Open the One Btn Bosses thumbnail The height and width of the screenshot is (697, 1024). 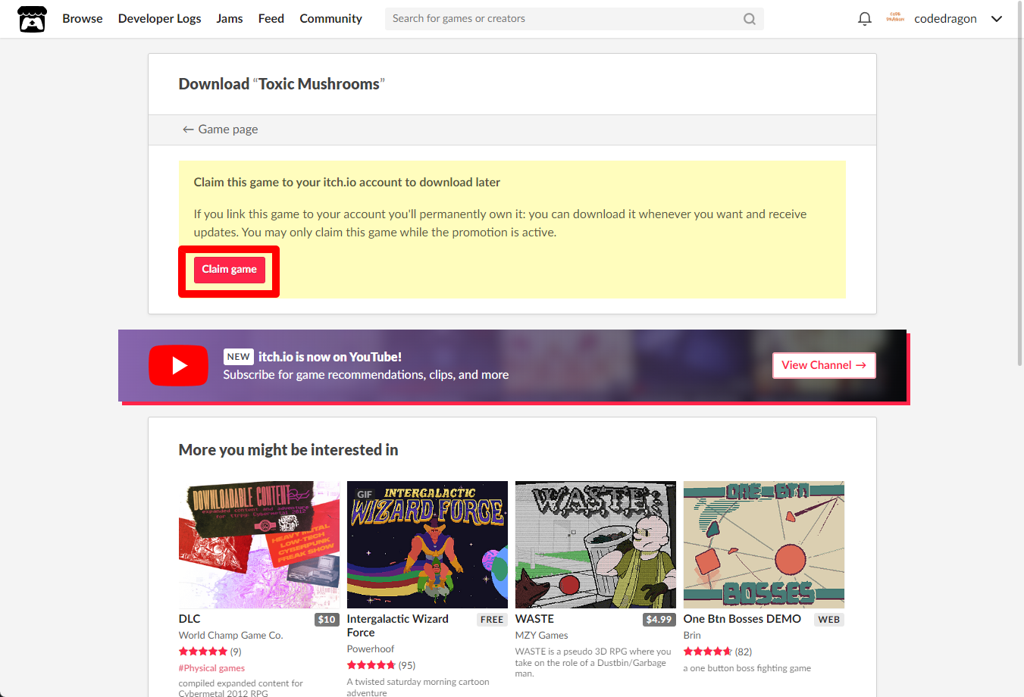click(764, 545)
